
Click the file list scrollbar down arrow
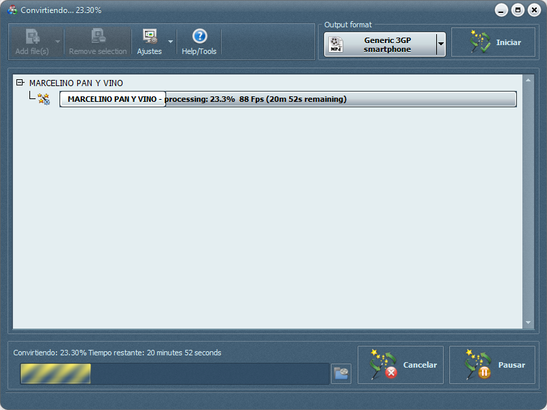528,323
